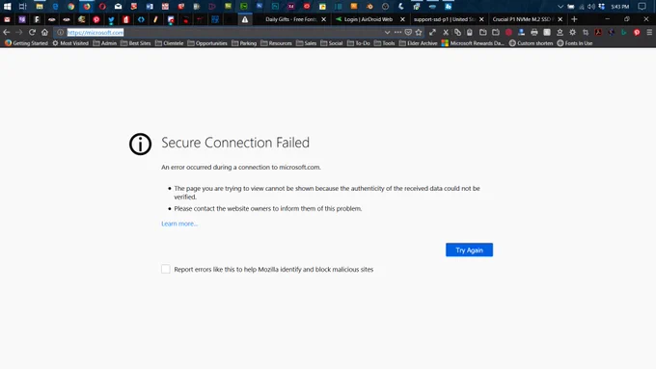Click the pinned Twitter tab
Screen dimensions: 656x369
tap(111, 19)
